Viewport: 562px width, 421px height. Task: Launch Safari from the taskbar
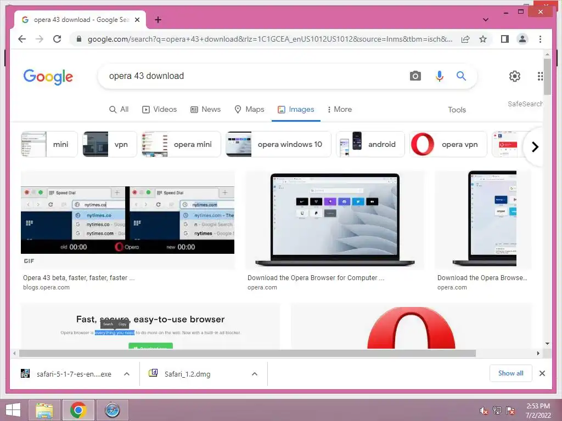point(112,410)
